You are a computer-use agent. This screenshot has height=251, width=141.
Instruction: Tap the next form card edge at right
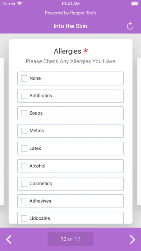click(139, 131)
